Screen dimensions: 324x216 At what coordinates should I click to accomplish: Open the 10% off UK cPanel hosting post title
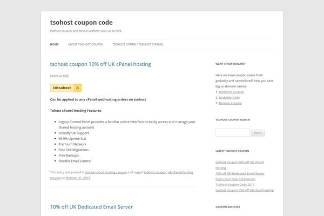pyautogui.click(x=100, y=64)
